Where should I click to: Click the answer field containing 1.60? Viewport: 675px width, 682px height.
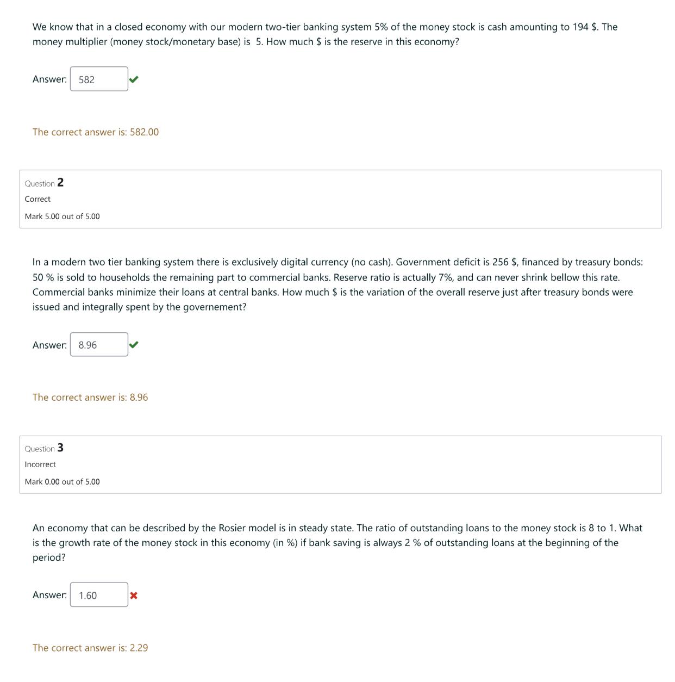point(99,595)
